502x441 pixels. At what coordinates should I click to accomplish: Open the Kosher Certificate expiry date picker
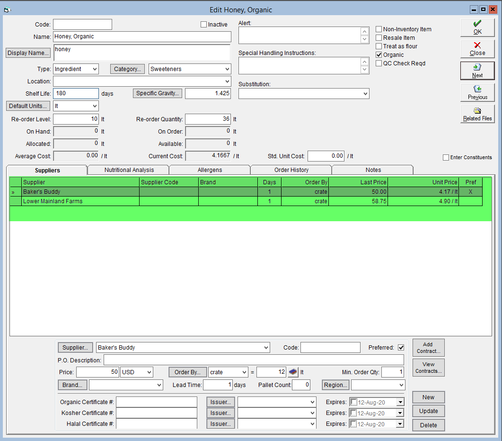point(400,413)
